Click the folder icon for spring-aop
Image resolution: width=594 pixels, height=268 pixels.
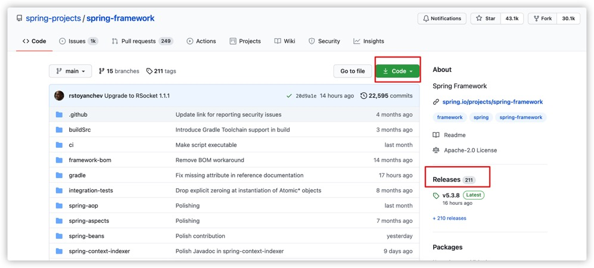[59, 205]
